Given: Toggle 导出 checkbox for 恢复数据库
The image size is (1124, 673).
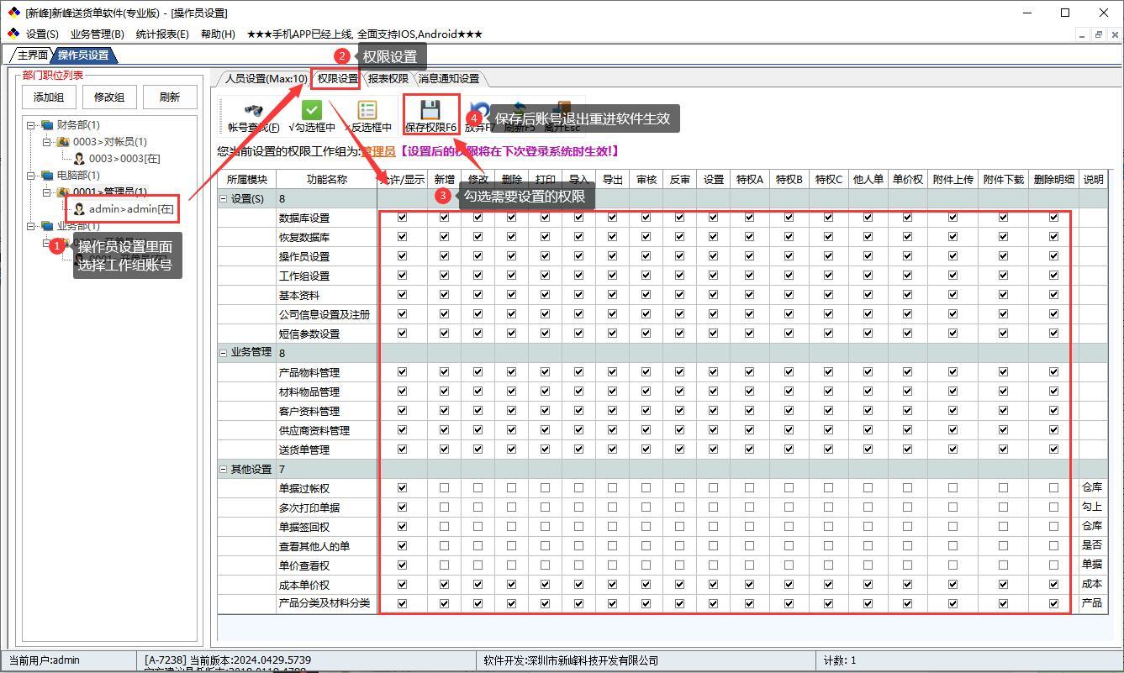Looking at the screenshot, I should [x=612, y=236].
